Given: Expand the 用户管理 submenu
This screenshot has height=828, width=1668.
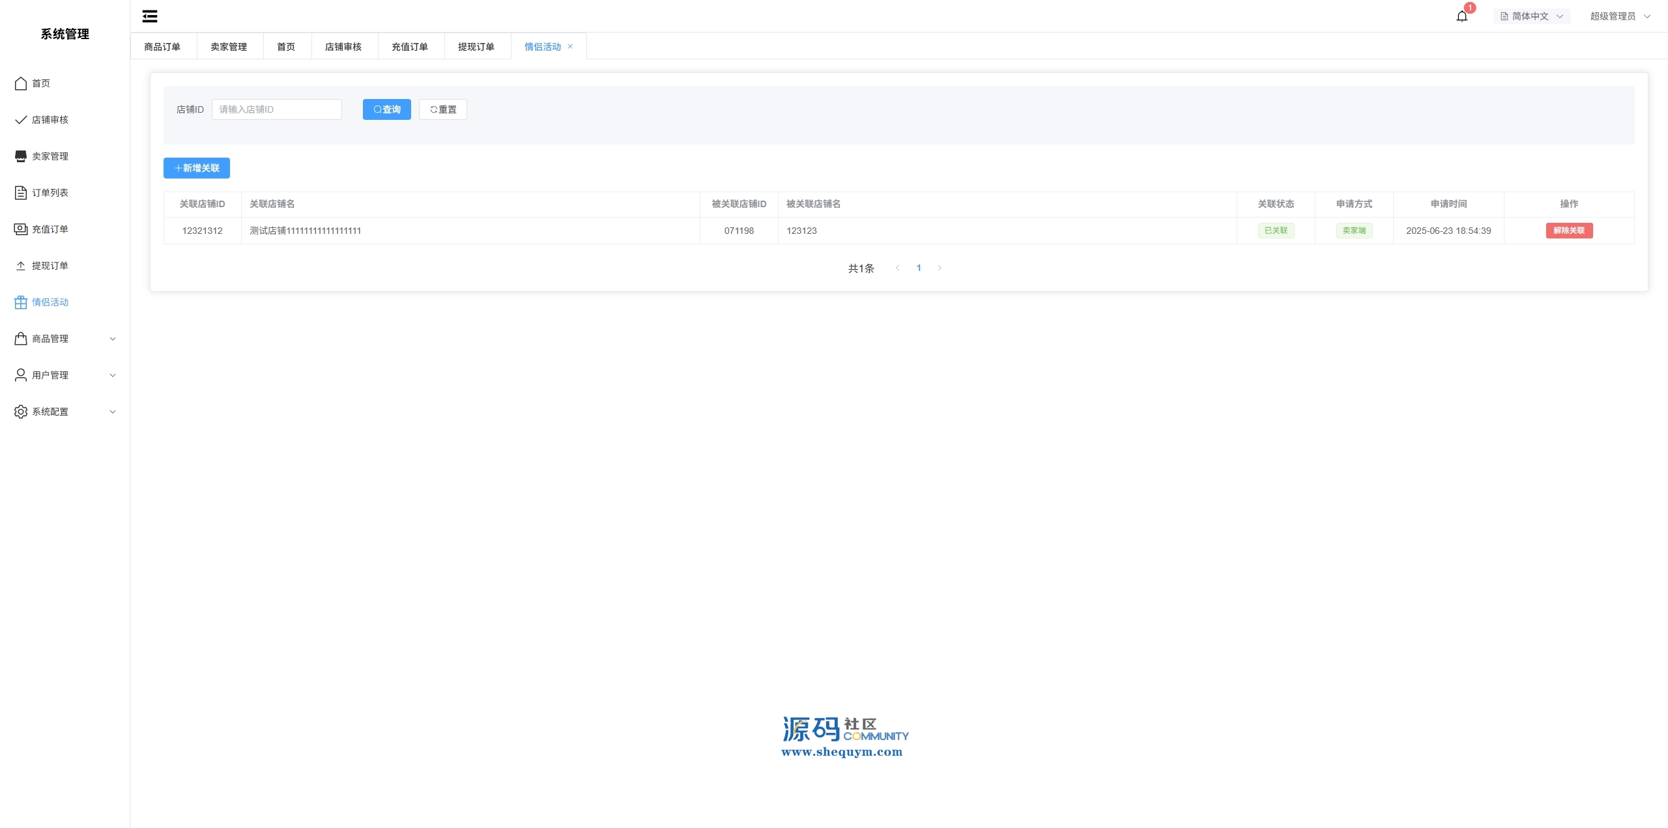Looking at the screenshot, I should point(65,375).
